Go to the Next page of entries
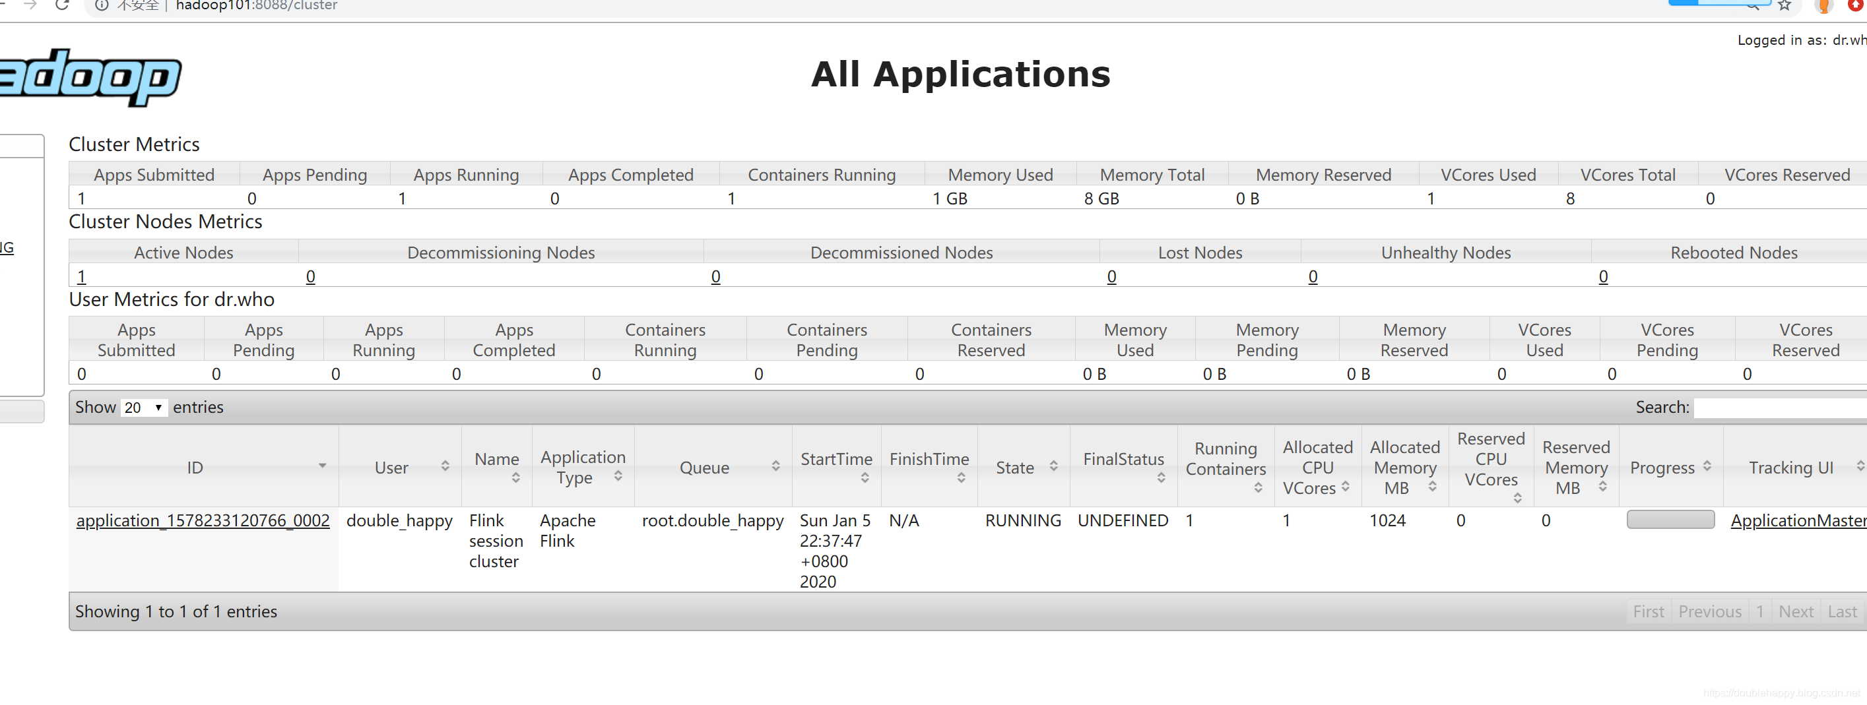 coord(1796,611)
